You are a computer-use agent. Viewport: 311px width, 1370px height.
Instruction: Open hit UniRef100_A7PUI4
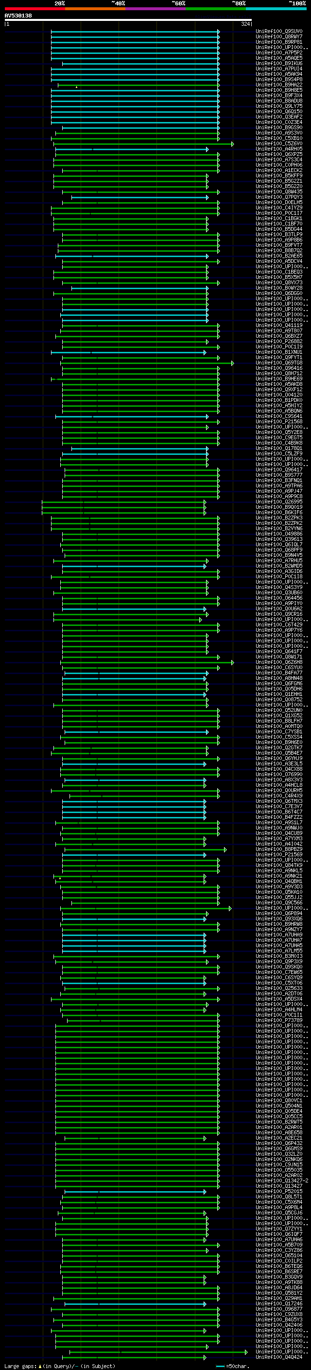point(279,69)
